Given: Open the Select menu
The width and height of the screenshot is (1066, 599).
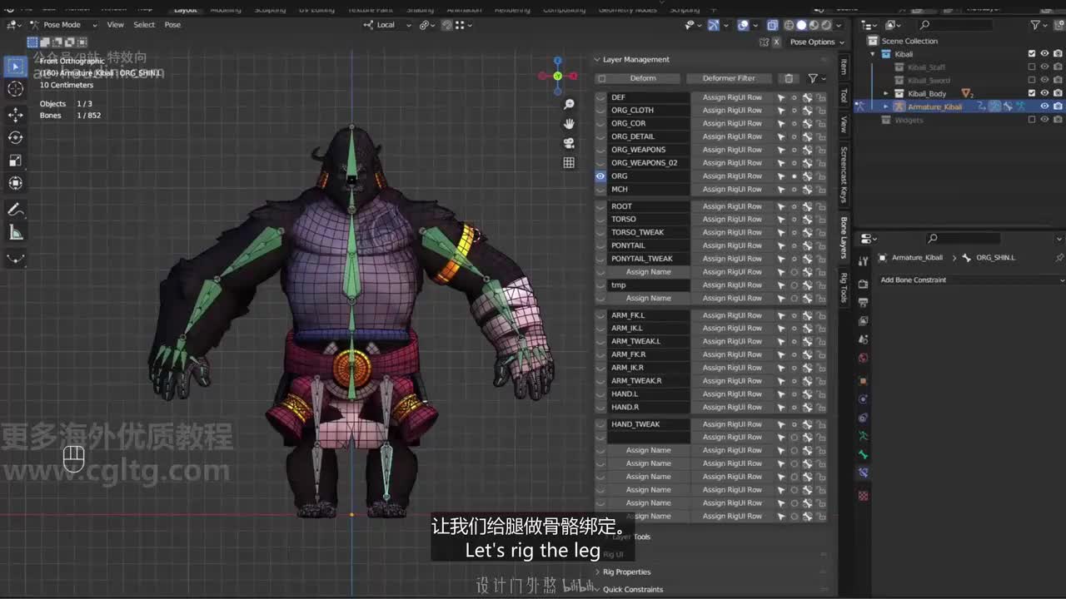Looking at the screenshot, I should [x=144, y=25].
